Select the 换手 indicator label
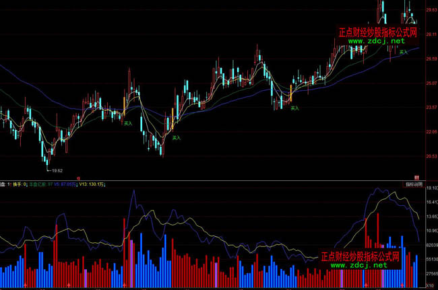438x290 pixels. tap(18, 184)
